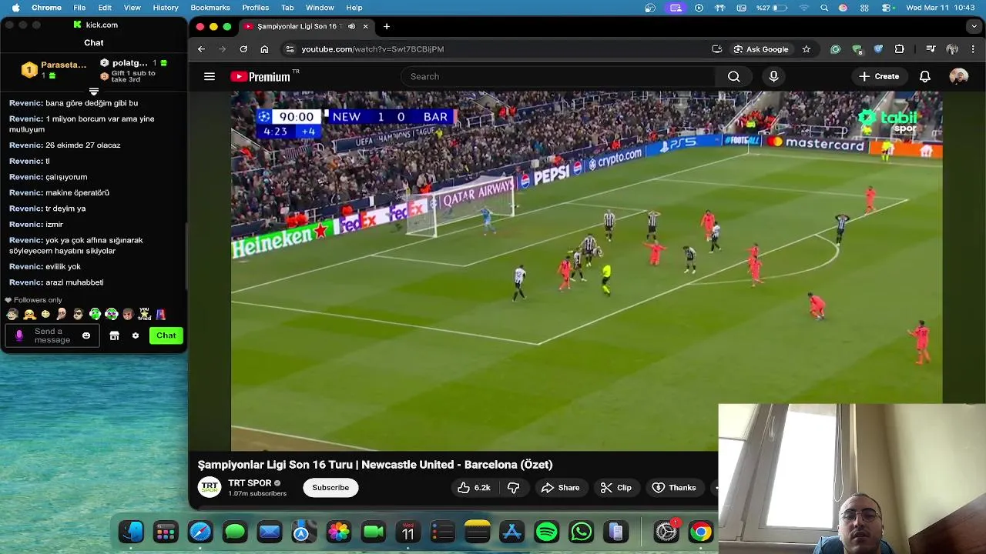The width and height of the screenshot is (986, 554).
Task: Expand the Chrome tab search chevron
Action: point(974,26)
